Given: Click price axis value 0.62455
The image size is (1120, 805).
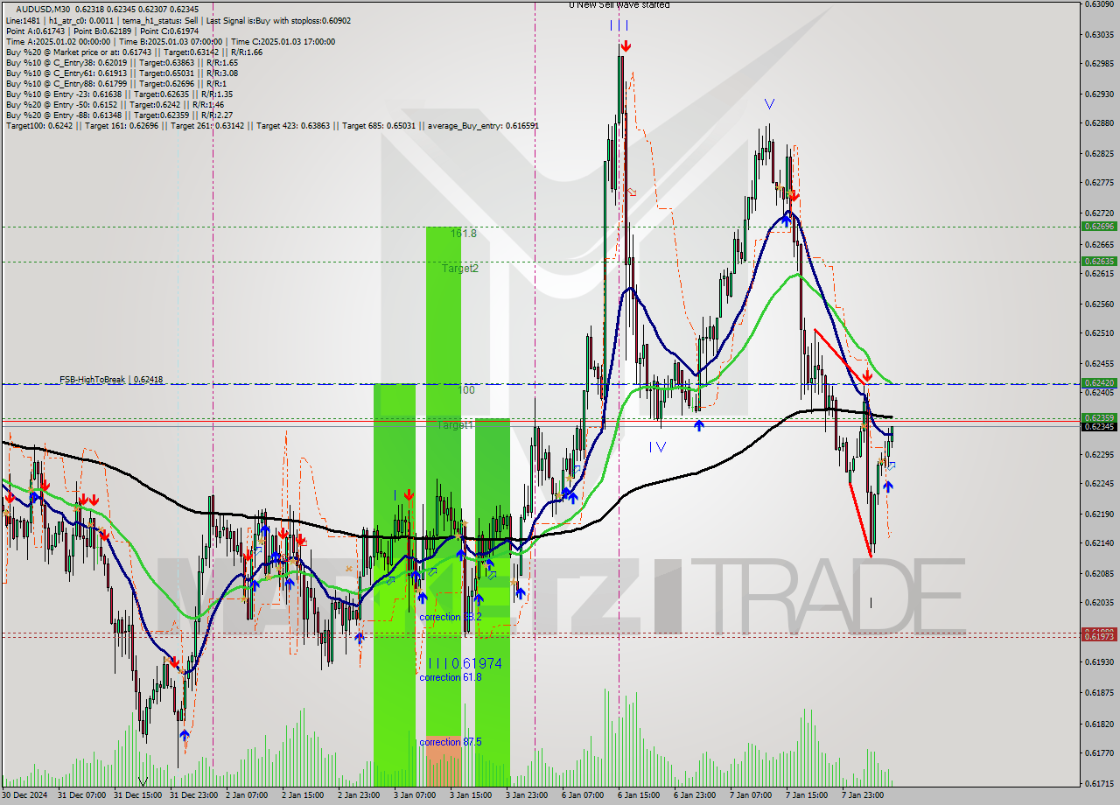Looking at the screenshot, I should coord(1099,363).
